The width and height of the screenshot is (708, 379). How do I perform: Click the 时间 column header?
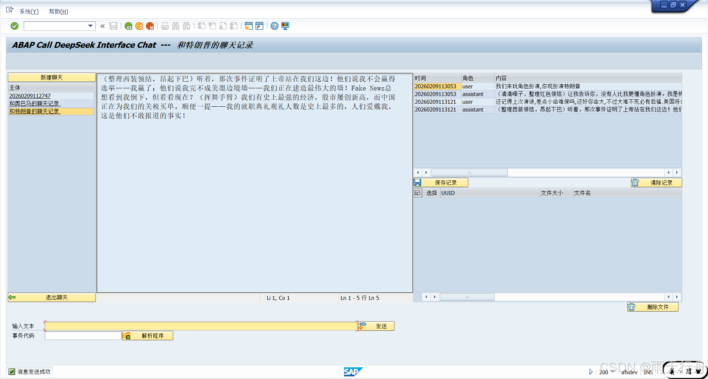click(437, 78)
